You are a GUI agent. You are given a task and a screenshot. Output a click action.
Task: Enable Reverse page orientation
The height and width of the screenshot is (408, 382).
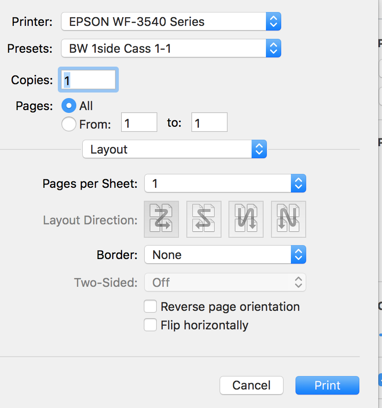pyautogui.click(x=150, y=306)
